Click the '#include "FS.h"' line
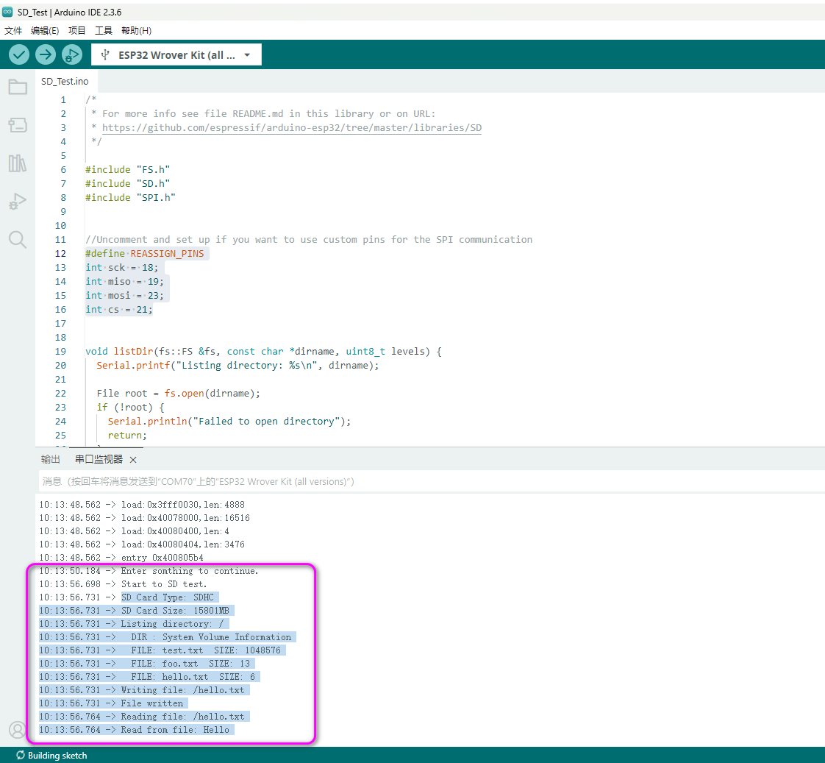825x763 pixels. [127, 169]
